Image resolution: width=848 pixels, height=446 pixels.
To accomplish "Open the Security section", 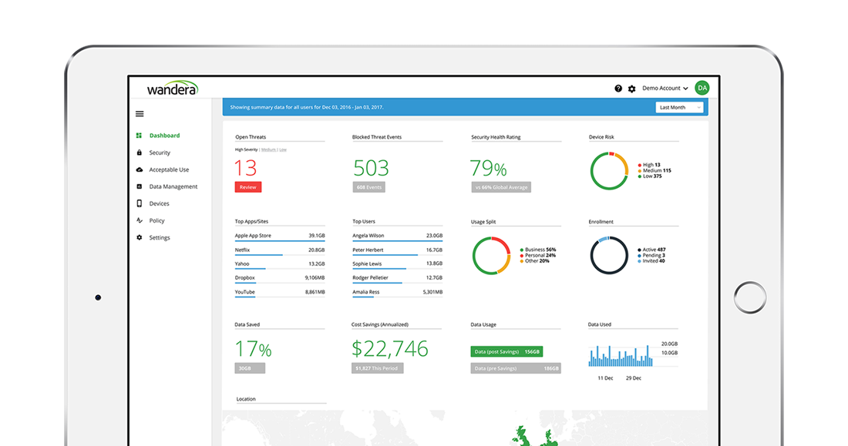I will (x=160, y=153).
